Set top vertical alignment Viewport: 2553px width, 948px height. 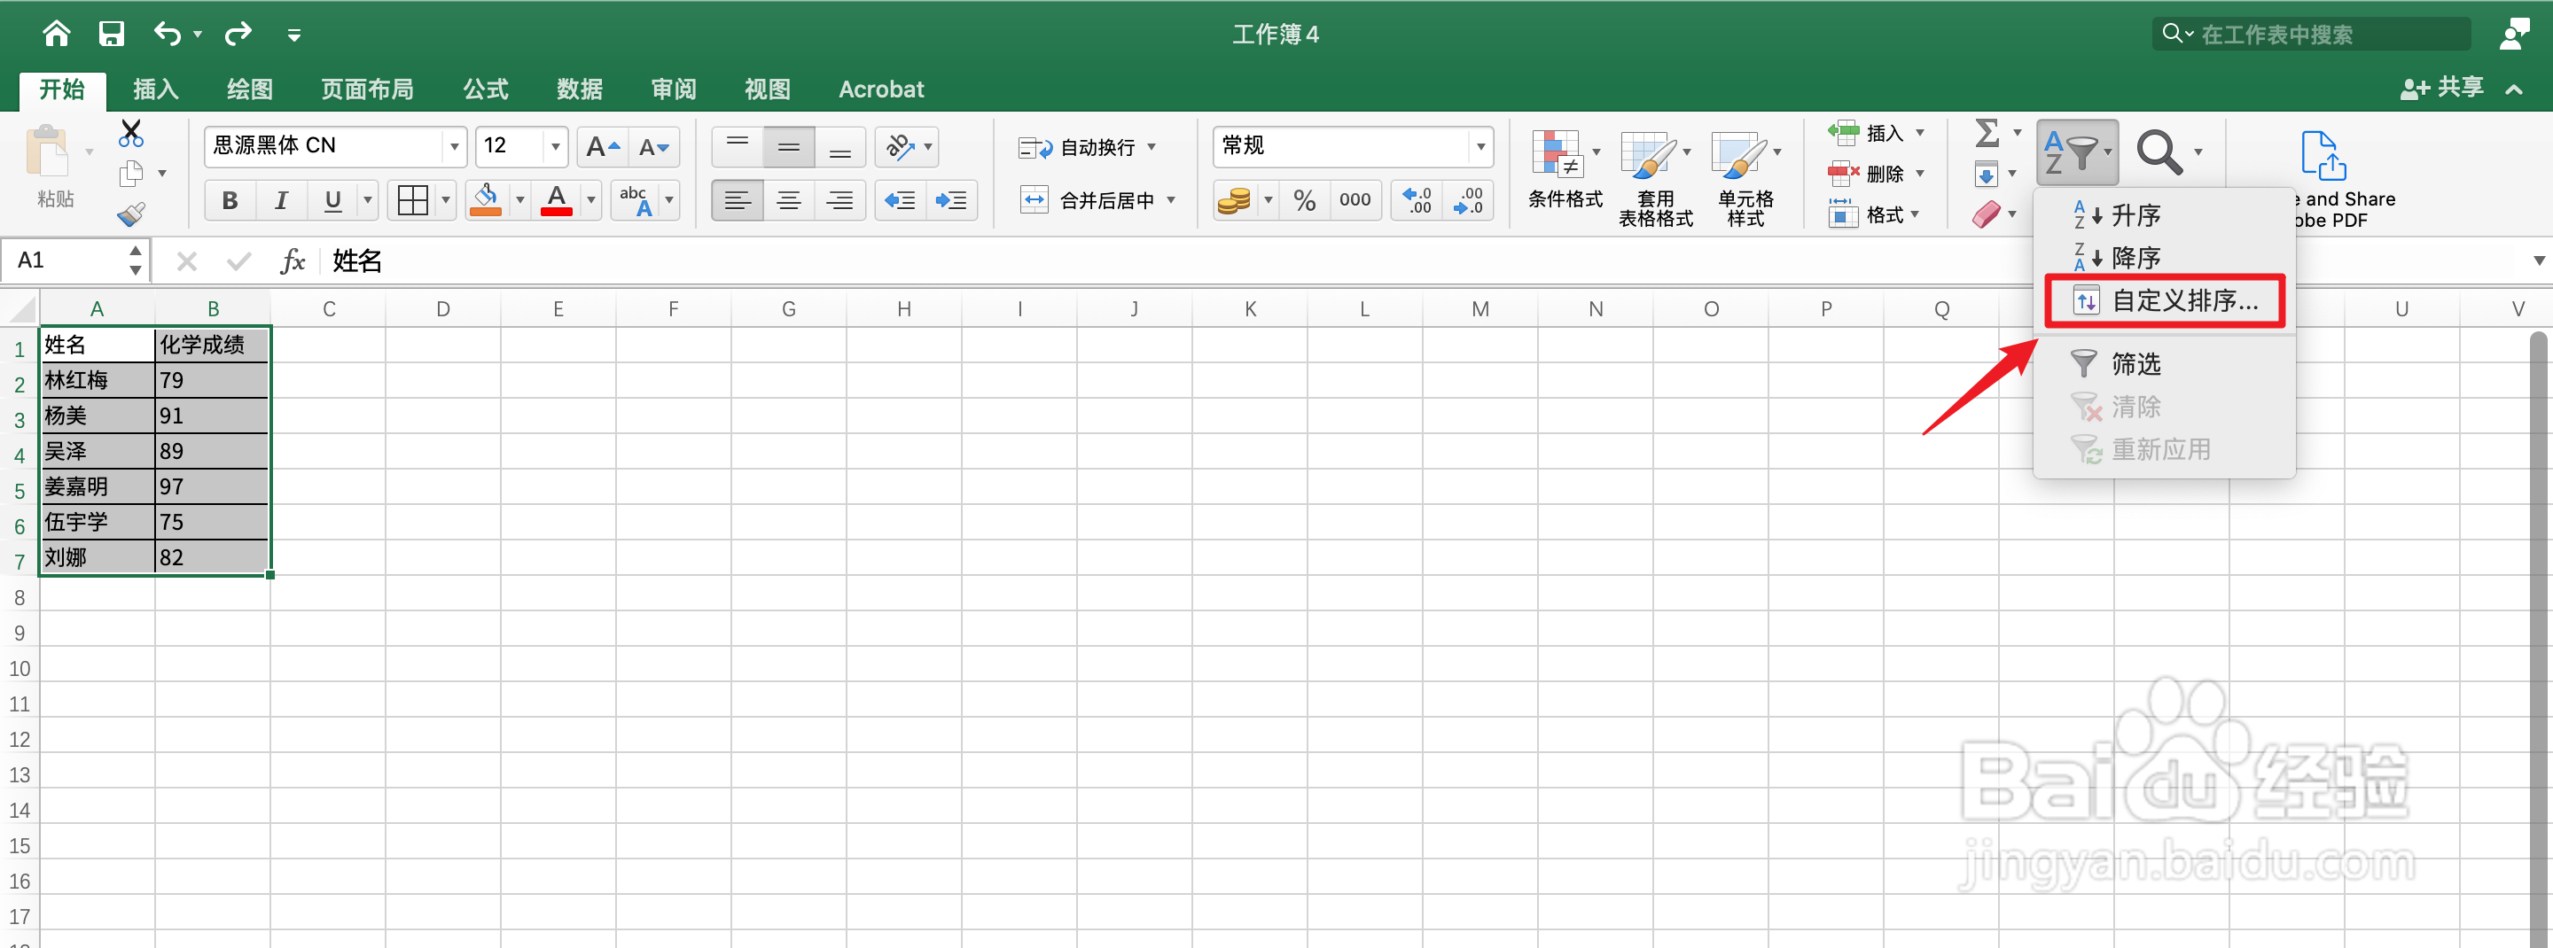coord(738,146)
